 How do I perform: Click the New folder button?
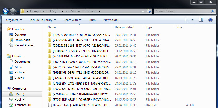[x=111, y=20]
